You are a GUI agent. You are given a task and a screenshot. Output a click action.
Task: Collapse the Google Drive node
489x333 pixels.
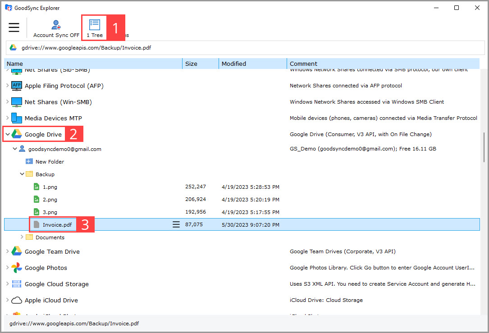coord(8,134)
